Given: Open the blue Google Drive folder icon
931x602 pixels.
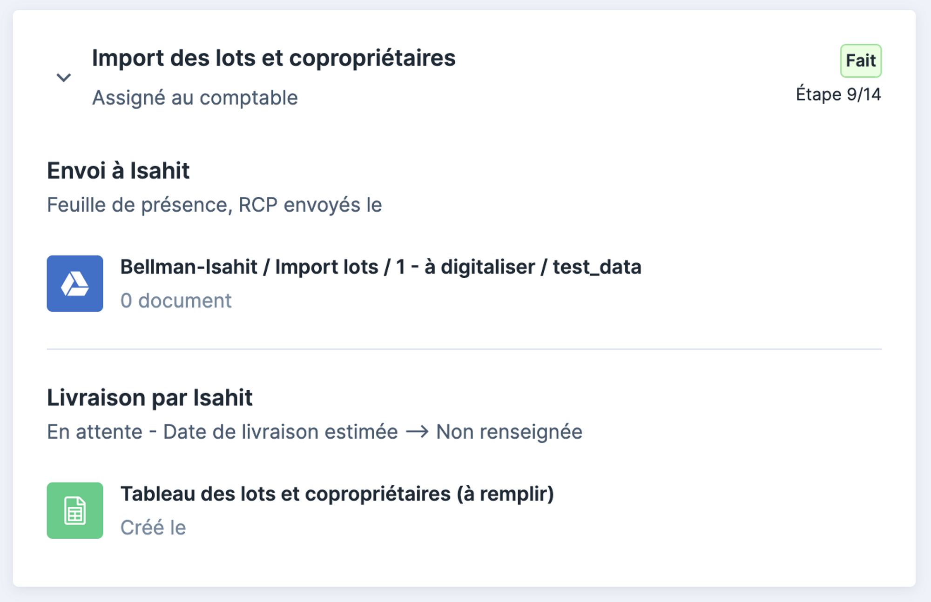Looking at the screenshot, I should [75, 283].
